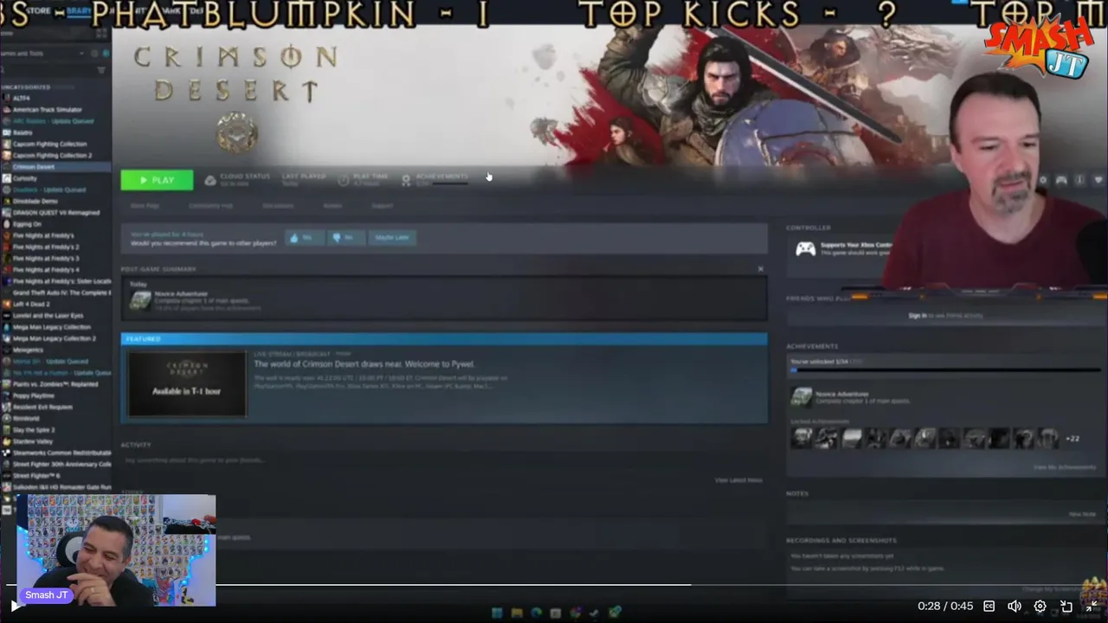
Task: Open the featured 'Available in T-1 hour' thumbnail
Action: coord(187,383)
